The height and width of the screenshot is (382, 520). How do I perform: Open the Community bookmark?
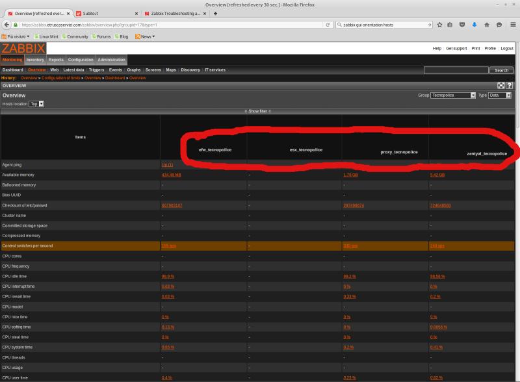75,36
